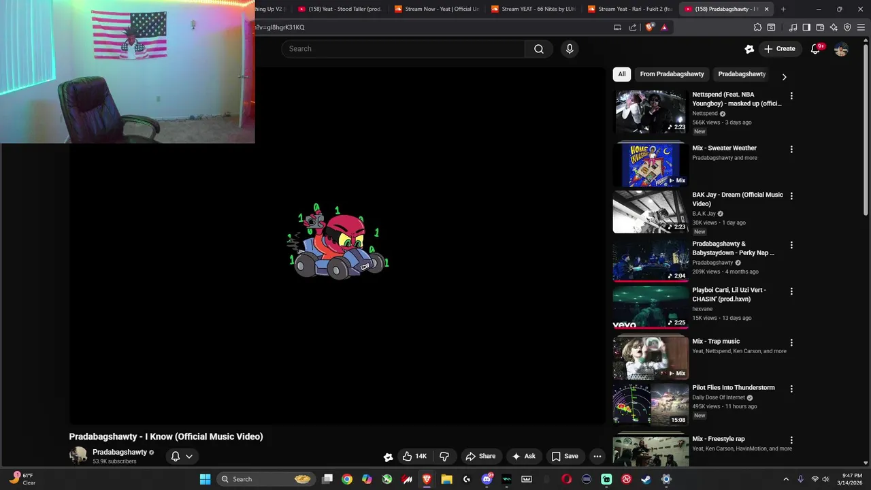Open a new browser tab

783,9
